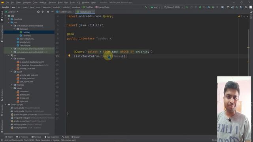The width and height of the screenshot is (253, 142).
Task: Click the green Run app button
Action: coord(187,7)
